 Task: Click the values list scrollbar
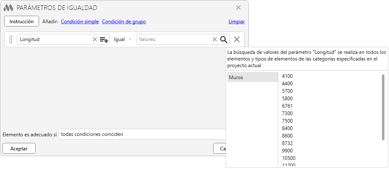(x=383, y=107)
